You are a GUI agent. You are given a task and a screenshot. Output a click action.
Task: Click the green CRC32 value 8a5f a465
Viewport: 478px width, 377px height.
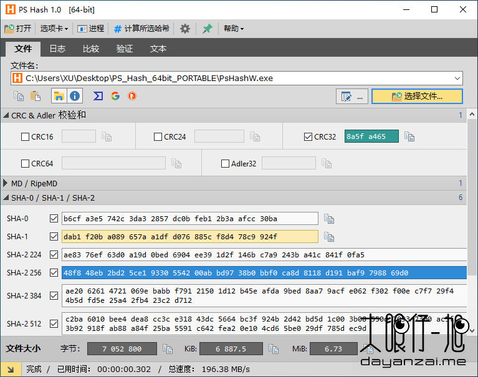click(371, 136)
